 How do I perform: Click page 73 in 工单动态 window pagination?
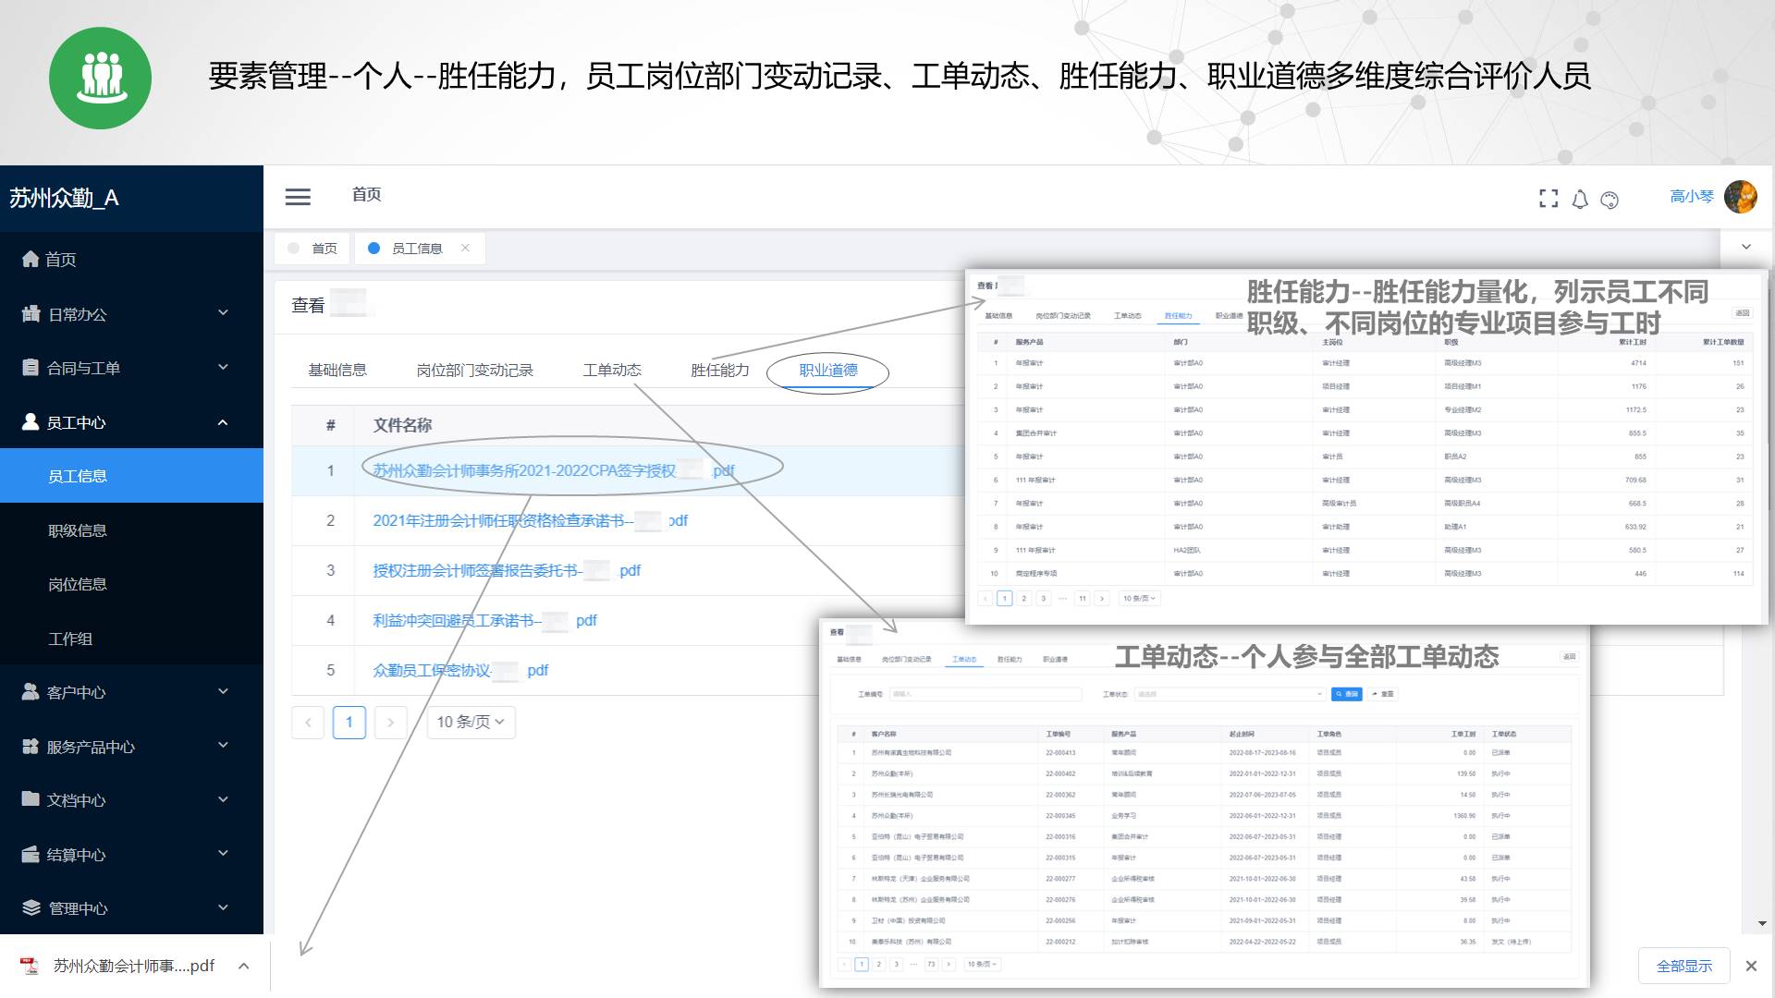[x=931, y=964]
